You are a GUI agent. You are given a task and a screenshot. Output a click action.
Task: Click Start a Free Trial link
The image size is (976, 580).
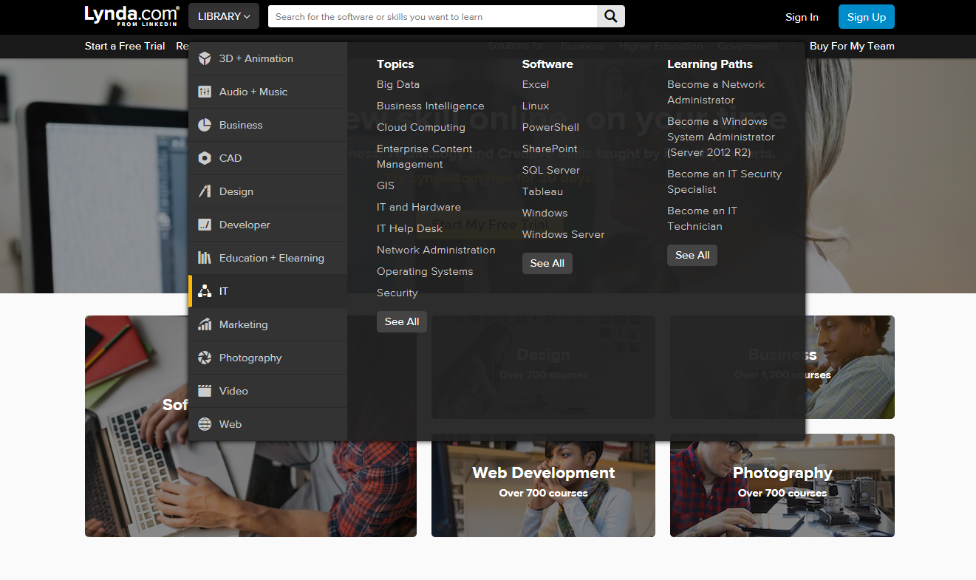[125, 46]
